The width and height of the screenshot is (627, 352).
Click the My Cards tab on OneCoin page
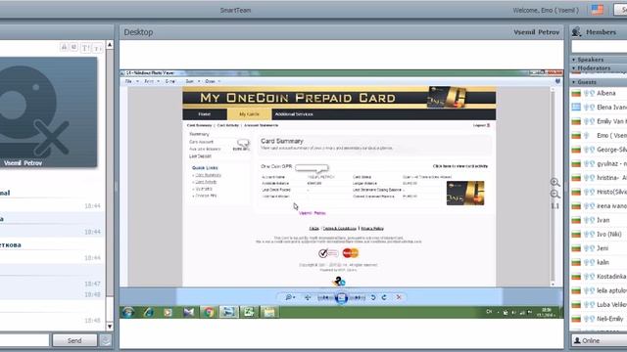click(x=249, y=114)
